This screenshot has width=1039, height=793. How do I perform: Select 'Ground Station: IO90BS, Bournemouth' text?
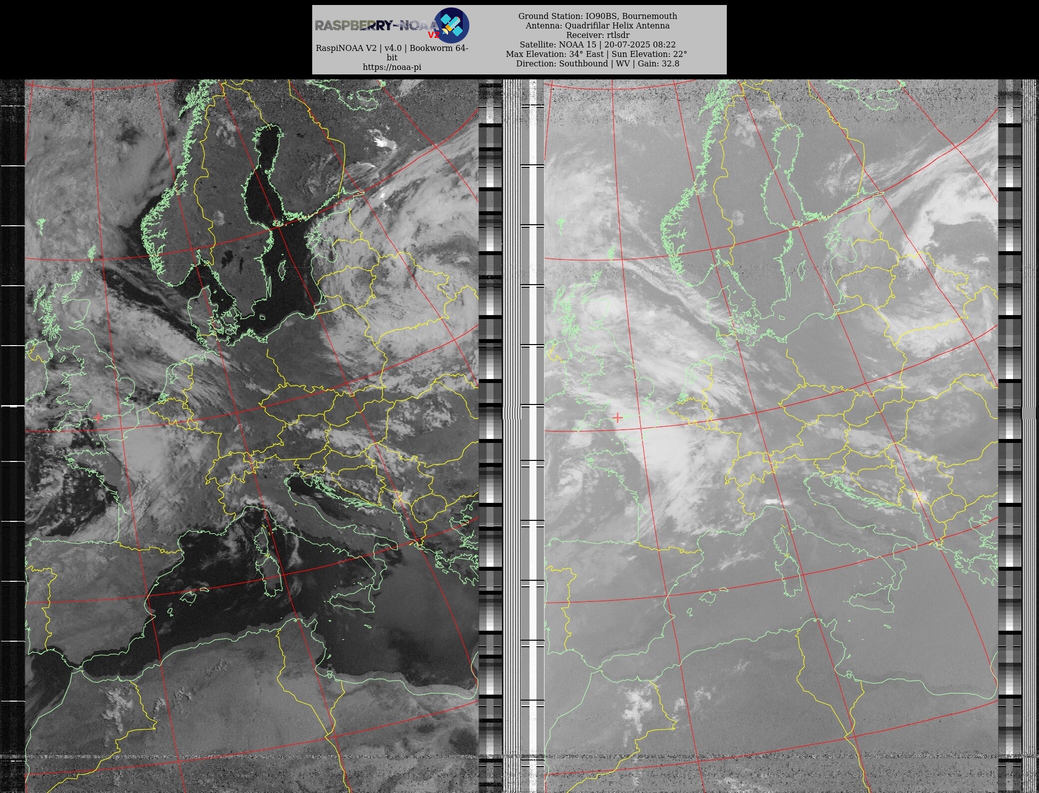(597, 16)
